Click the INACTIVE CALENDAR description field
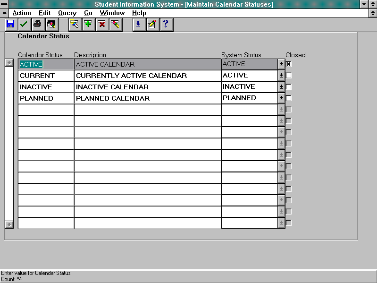Viewport: 377px width, 283px height. (147, 87)
